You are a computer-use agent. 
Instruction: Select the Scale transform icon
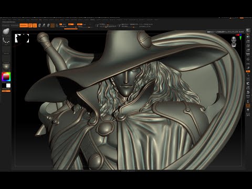tap(44, 25)
